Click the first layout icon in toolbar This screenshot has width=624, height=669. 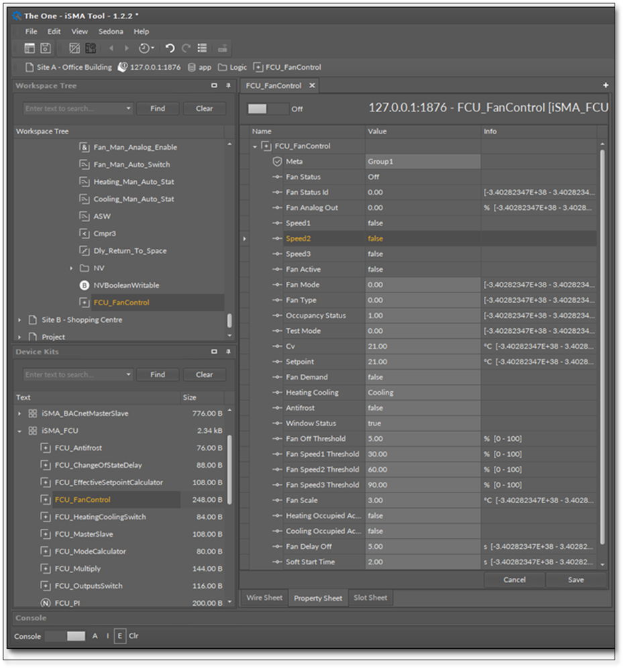pos(30,48)
